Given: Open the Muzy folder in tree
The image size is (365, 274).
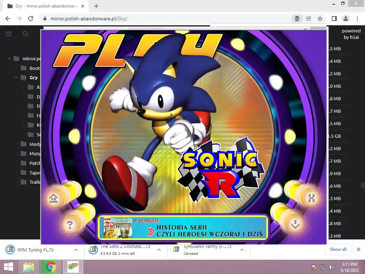Looking at the screenshot, I should 31,153.
